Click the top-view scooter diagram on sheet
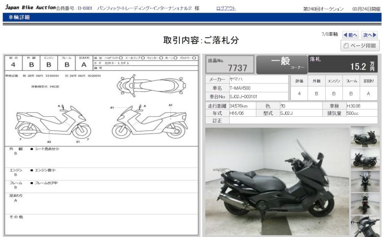Image resolution: width=382 pixels, height=237 pixels. pos(143,86)
